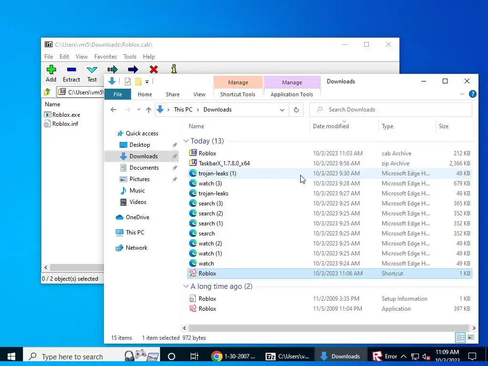Click the up-folder icon in 7-Zip
The height and width of the screenshot is (366, 488).
(x=47, y=92)
